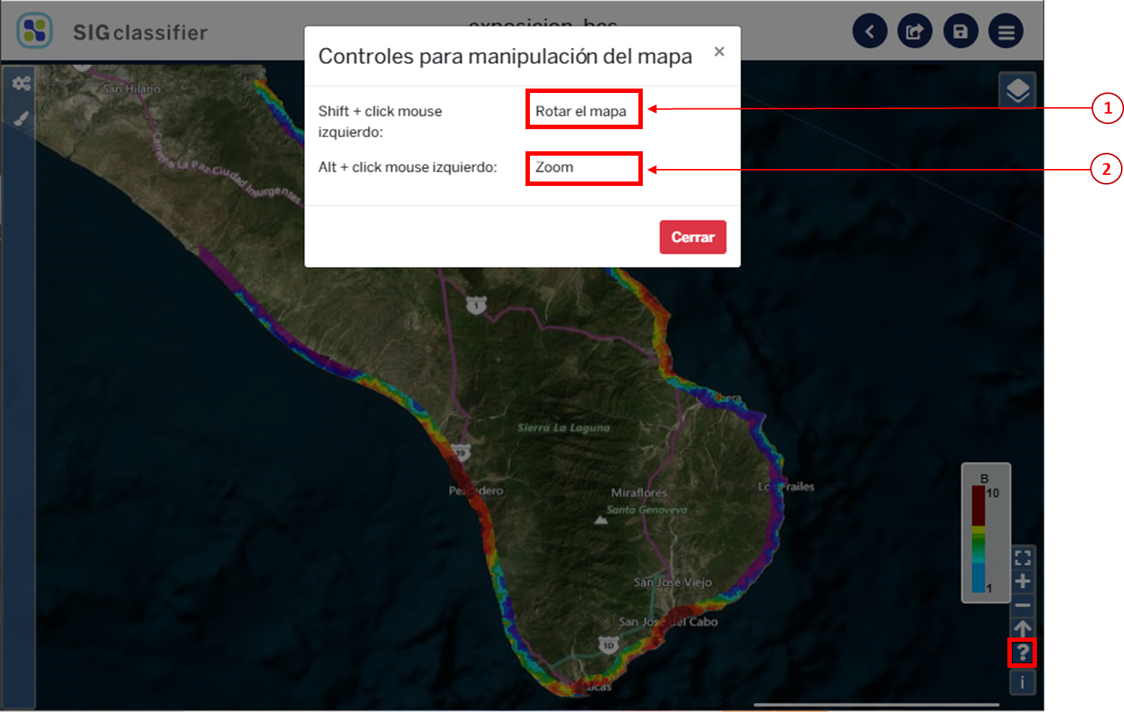Click the 'Sierra La Laguna' map label
Screen dimensions: 1124x712
coord(564,428)
